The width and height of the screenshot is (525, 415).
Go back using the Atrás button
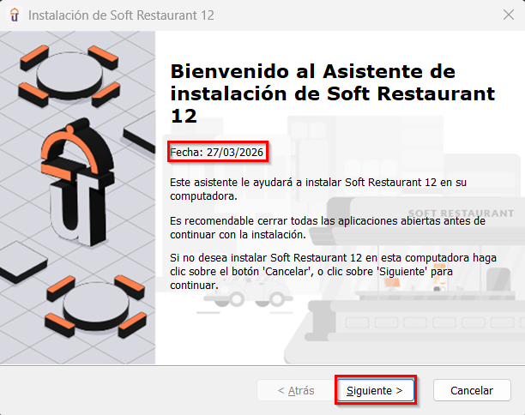click(295, 390)
